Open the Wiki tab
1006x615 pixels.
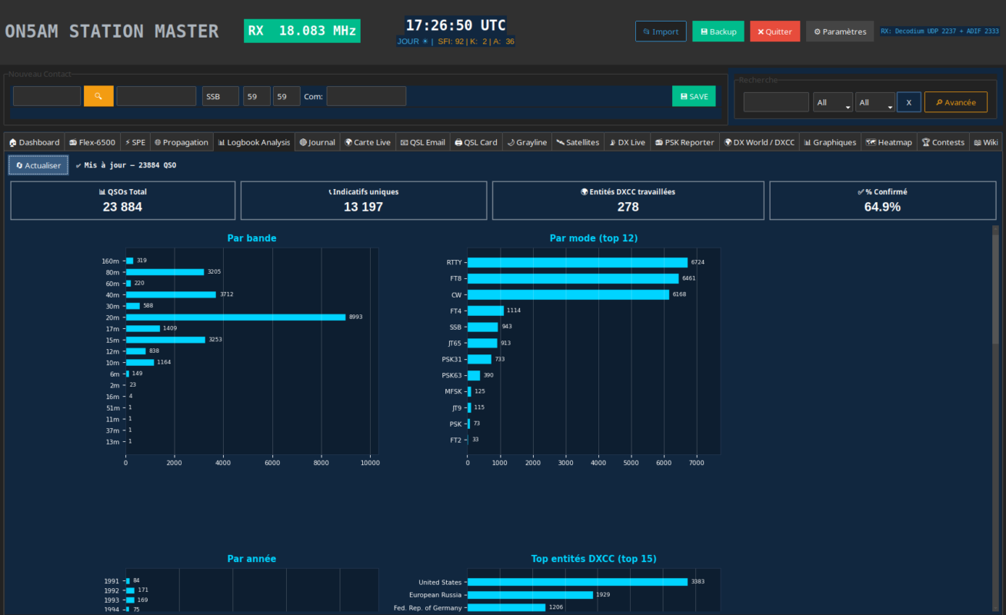985,142
